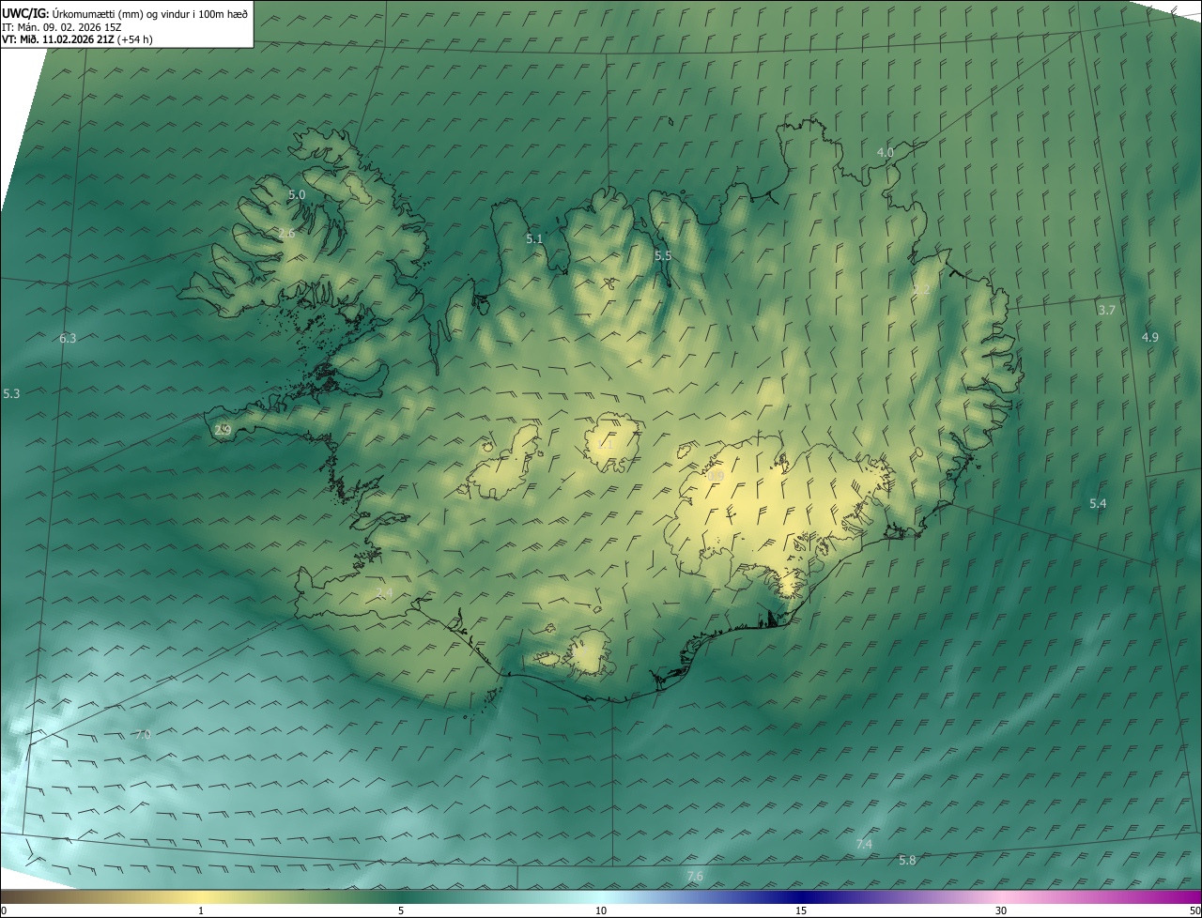
Task: Click the map value label 2.4
Action: (x=384, y=592)
